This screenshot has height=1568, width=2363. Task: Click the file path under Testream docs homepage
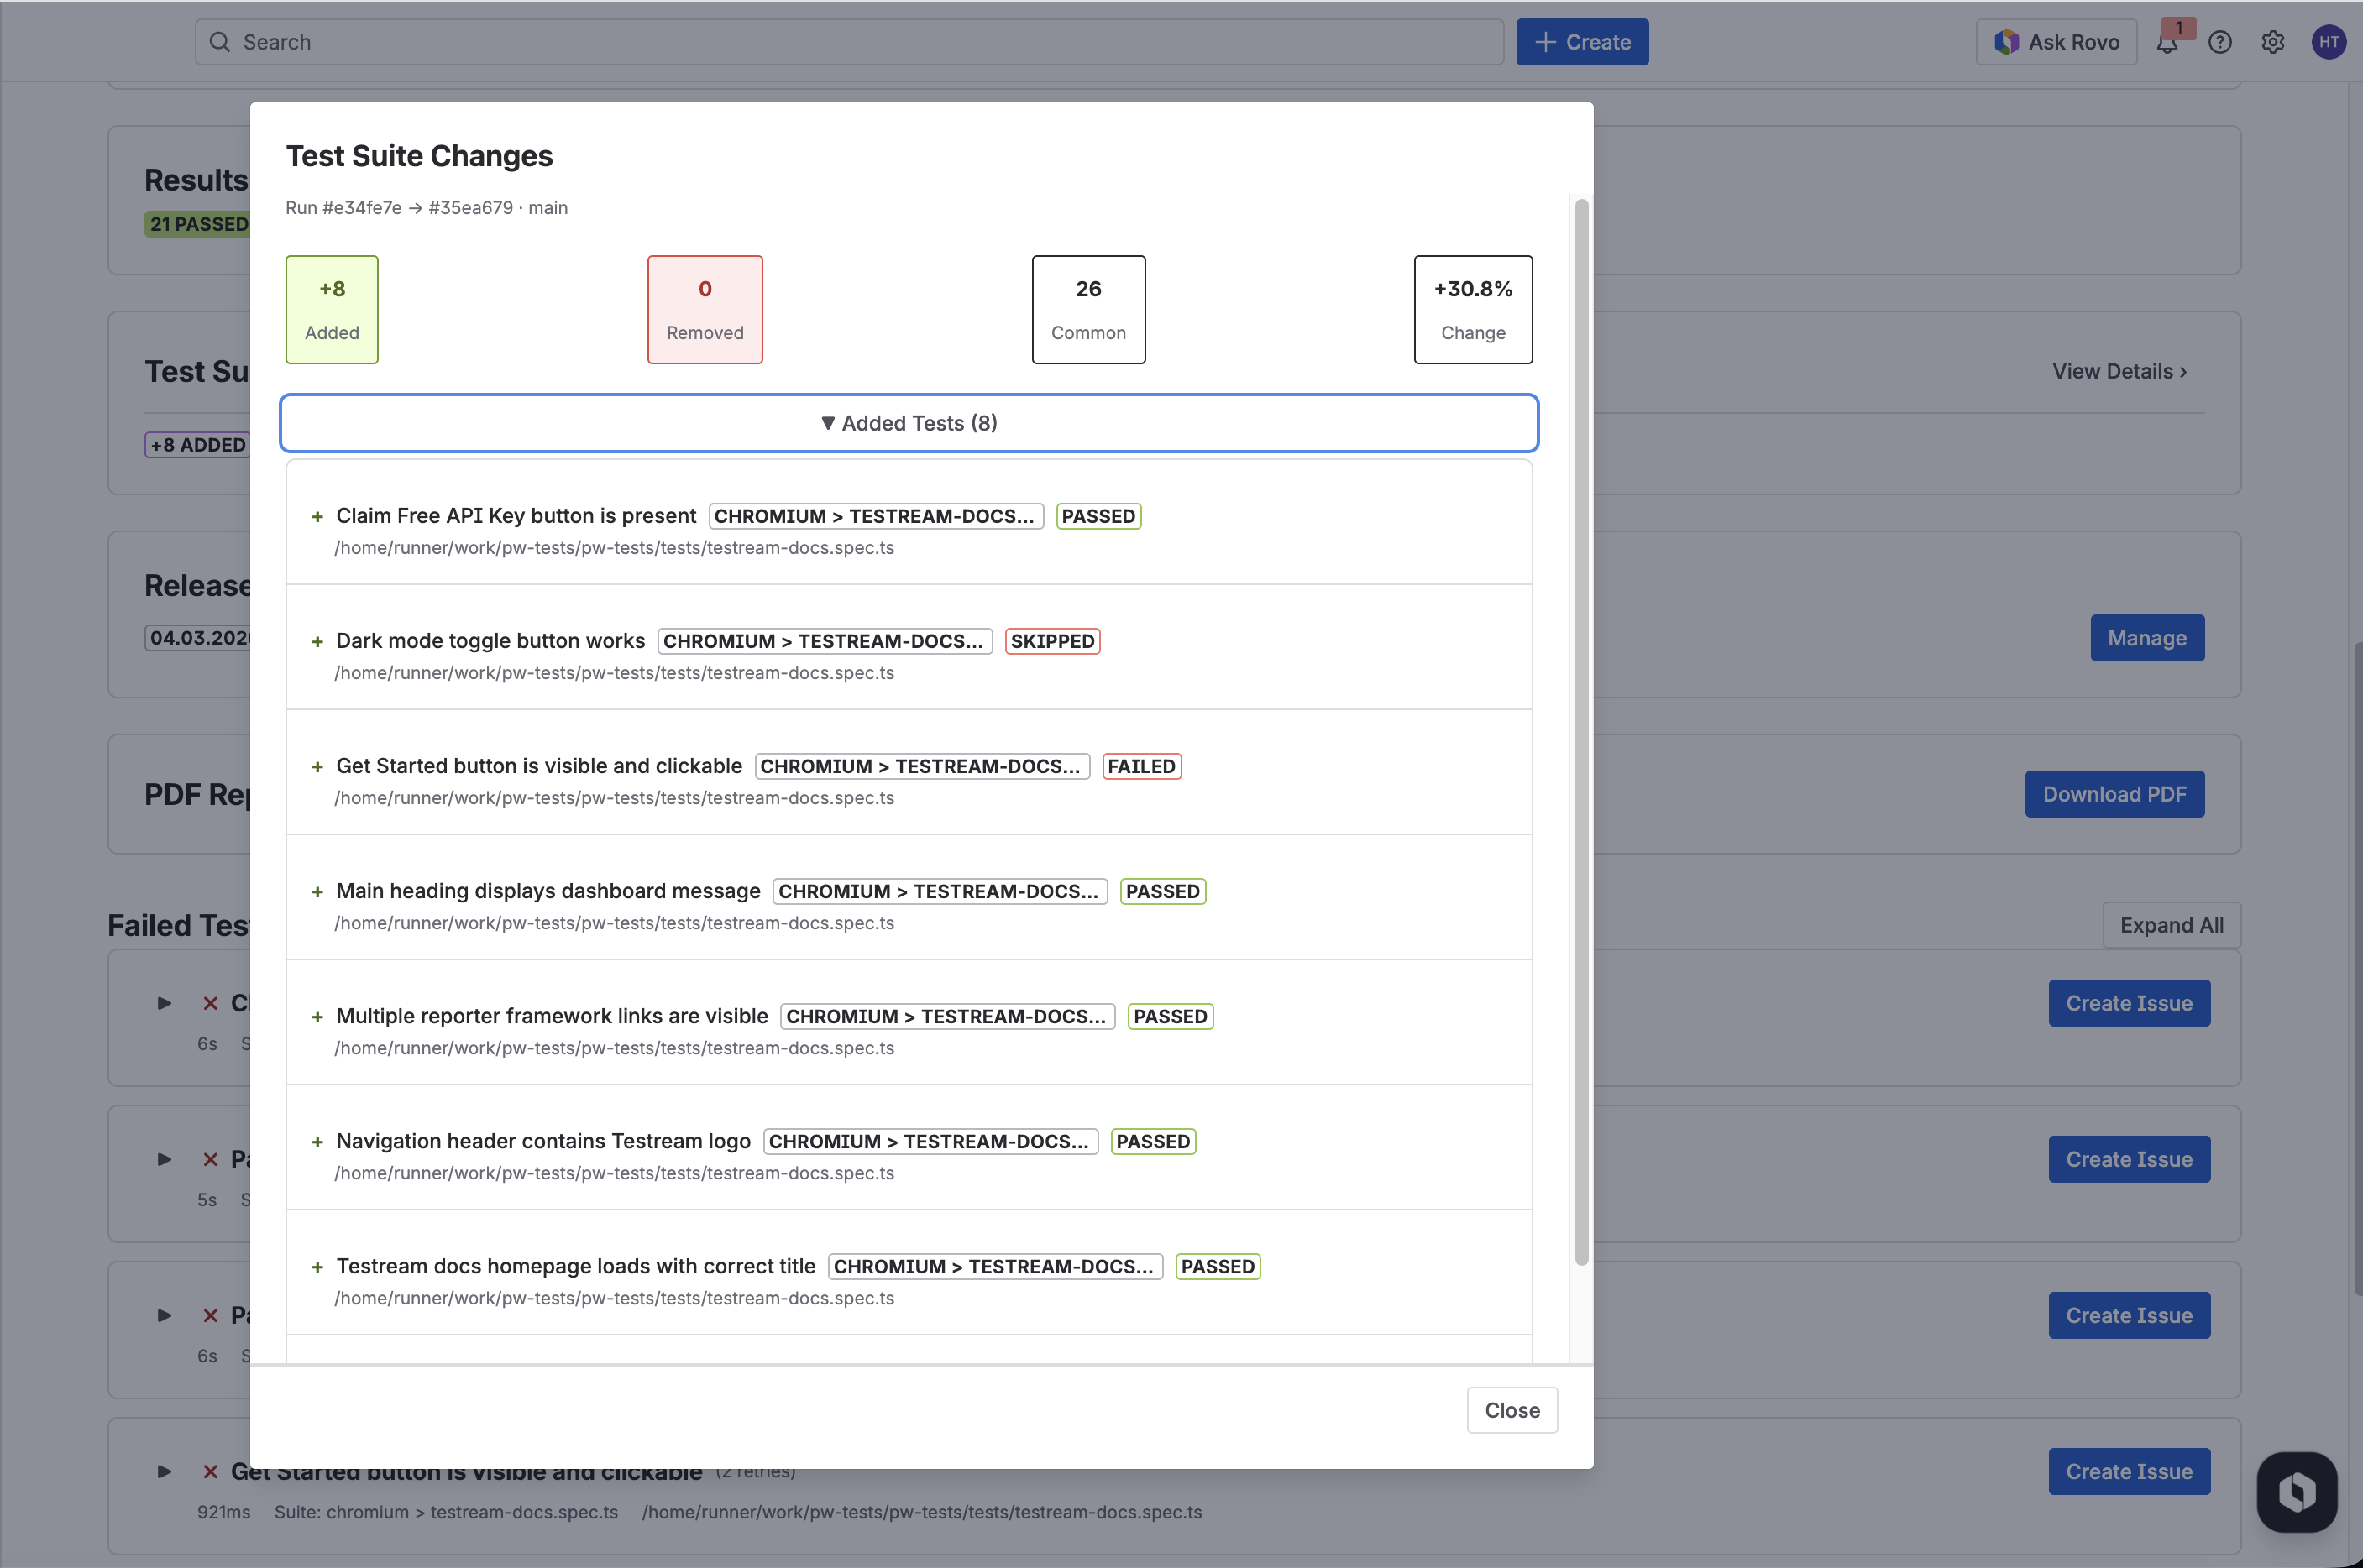click(x=614, y=1298)
